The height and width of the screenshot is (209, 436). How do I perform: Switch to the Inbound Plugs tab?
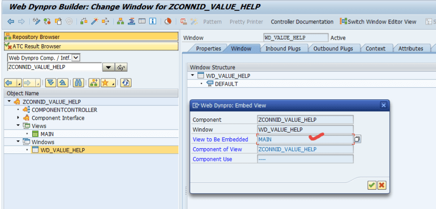click(283, 48)
